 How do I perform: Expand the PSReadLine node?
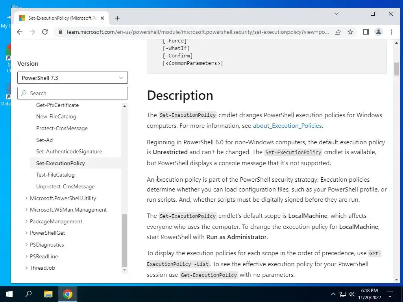(26, 256)
